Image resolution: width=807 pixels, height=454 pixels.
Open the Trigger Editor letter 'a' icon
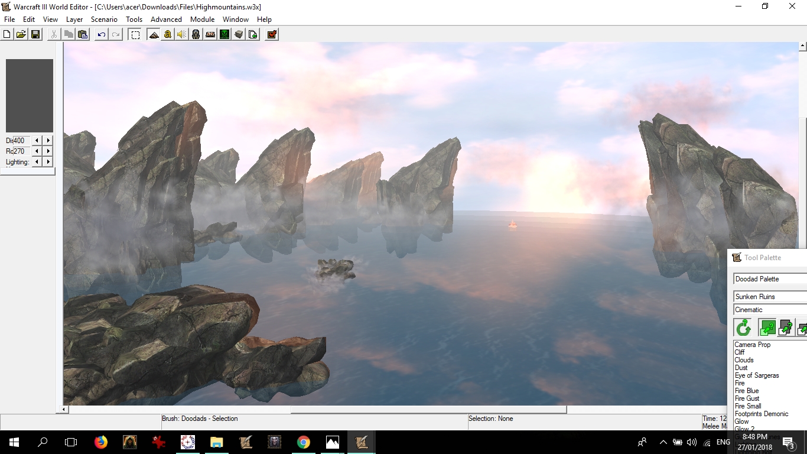tap(168, 34)
